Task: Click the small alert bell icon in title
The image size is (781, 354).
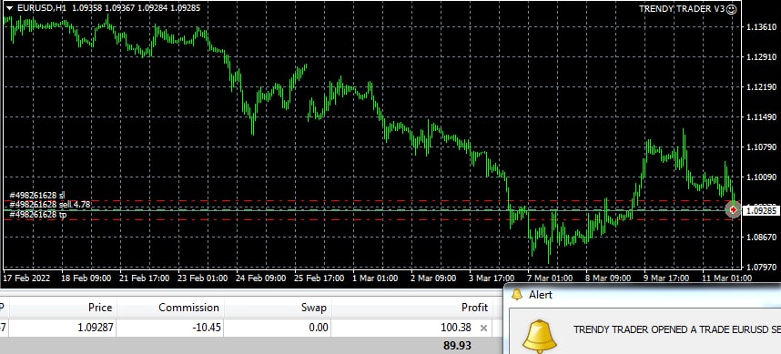Action: click(x=517, y=295)
